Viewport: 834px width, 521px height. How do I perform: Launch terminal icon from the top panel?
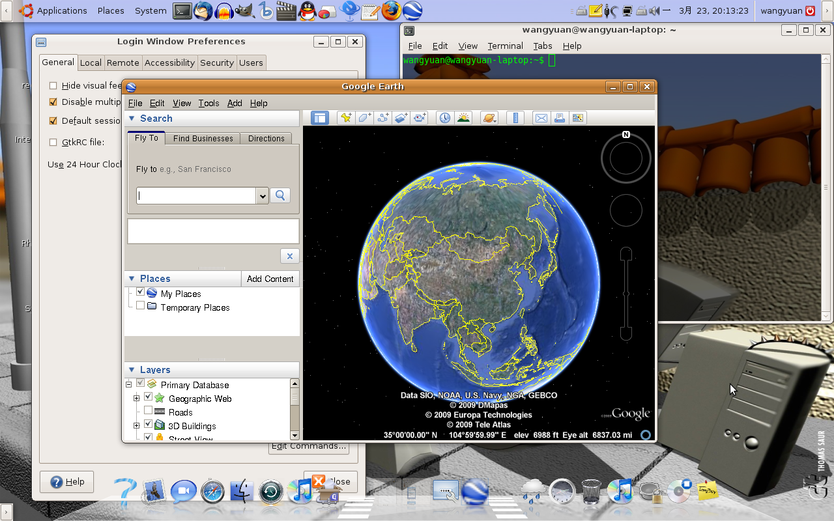coord(182,10)
